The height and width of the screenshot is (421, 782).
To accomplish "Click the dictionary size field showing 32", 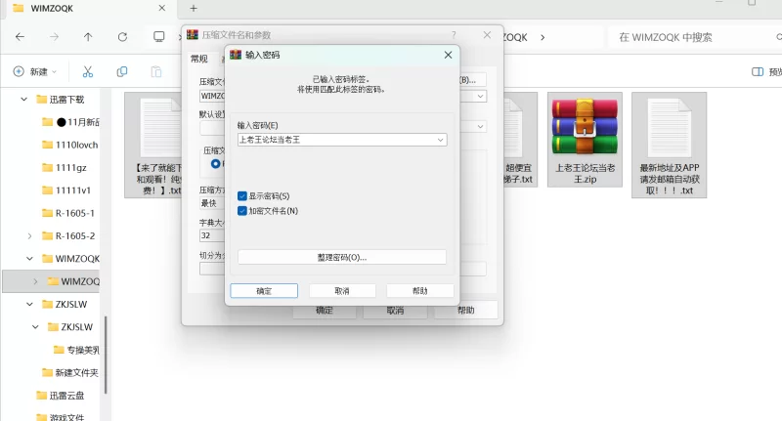I will click(x=212, y=235).
